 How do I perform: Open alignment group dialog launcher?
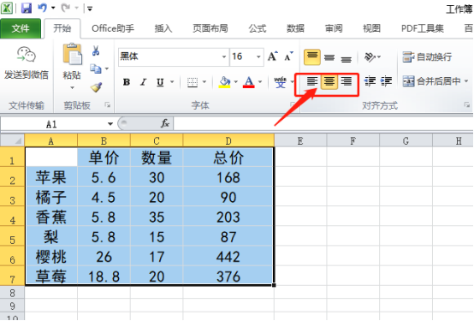coord(467,105)
